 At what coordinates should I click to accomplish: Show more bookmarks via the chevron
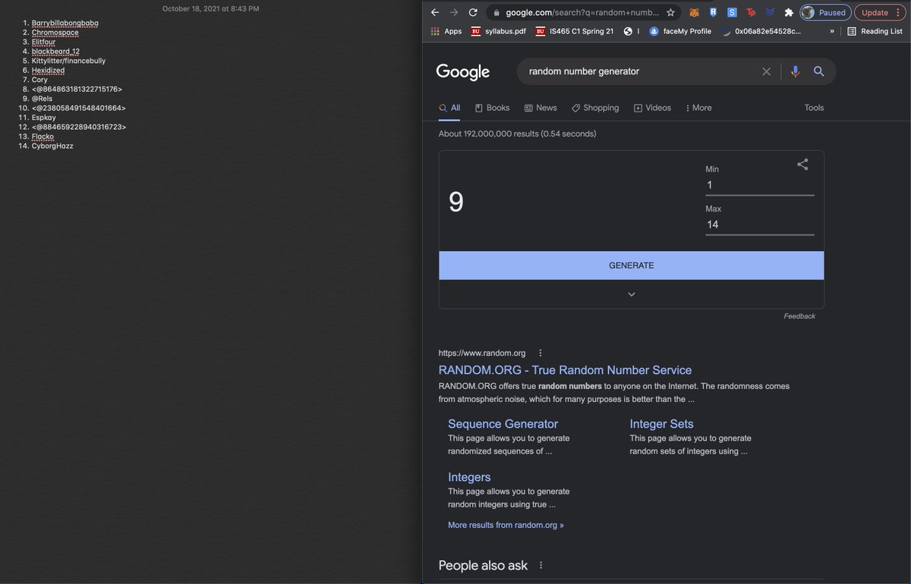click(x=833, y=31)
